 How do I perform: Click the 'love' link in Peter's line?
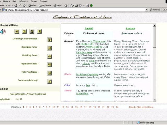tap(88, 85)
